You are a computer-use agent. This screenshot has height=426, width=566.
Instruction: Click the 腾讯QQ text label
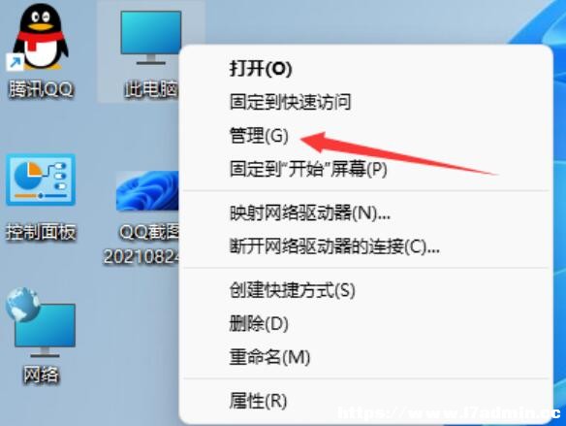tap(41, 89)
